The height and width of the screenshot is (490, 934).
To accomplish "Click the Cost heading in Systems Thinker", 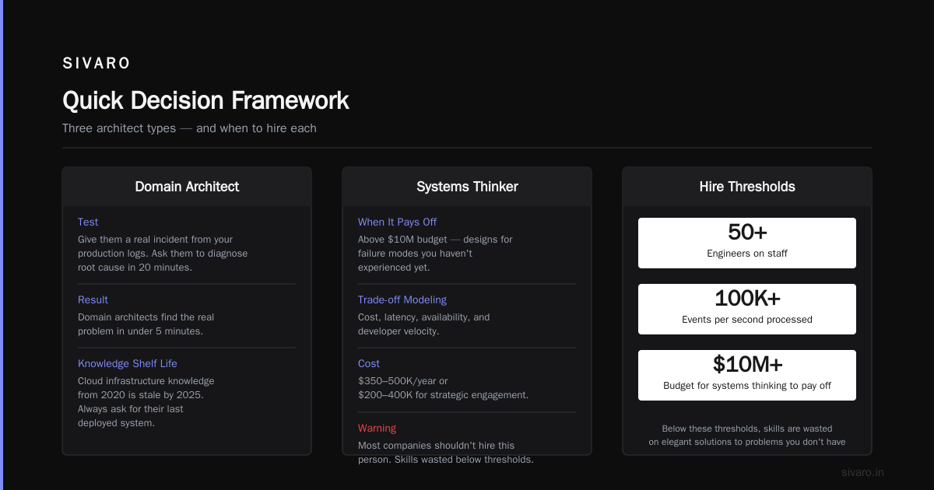I will [369, 363].
